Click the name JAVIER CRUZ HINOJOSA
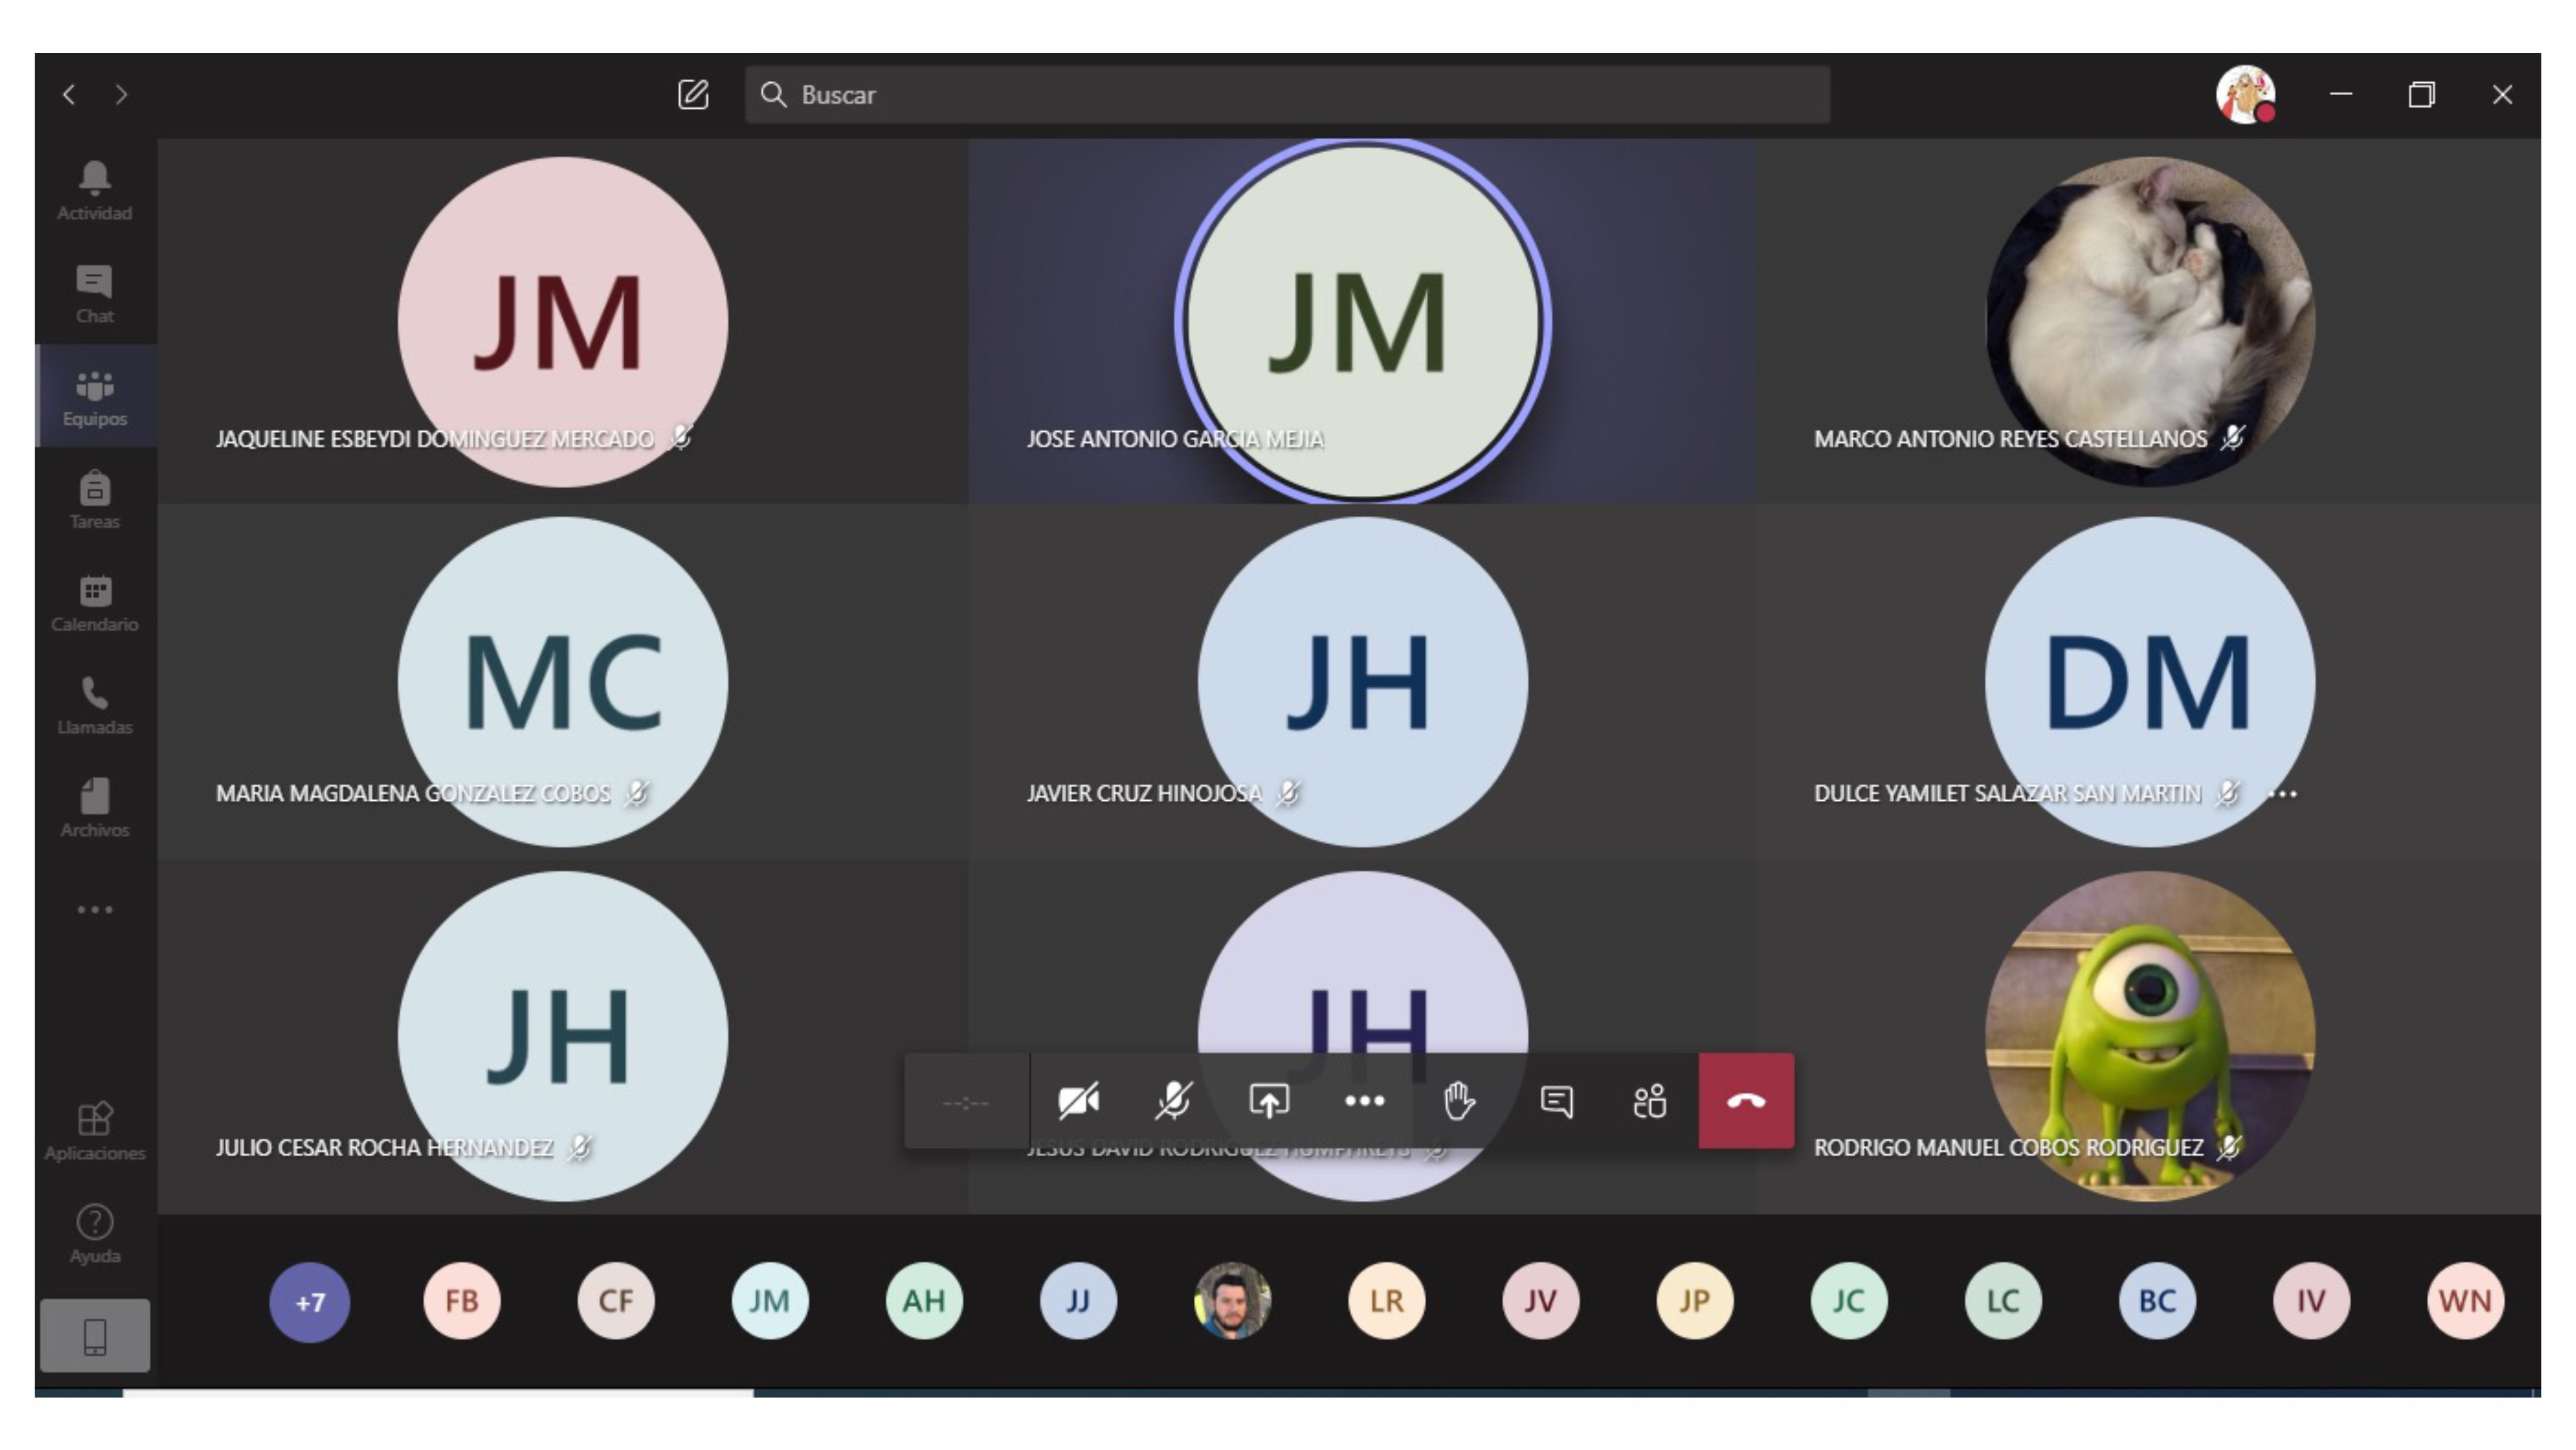Screen dimensions: 2576x1450 click(x=1144, y=794)
